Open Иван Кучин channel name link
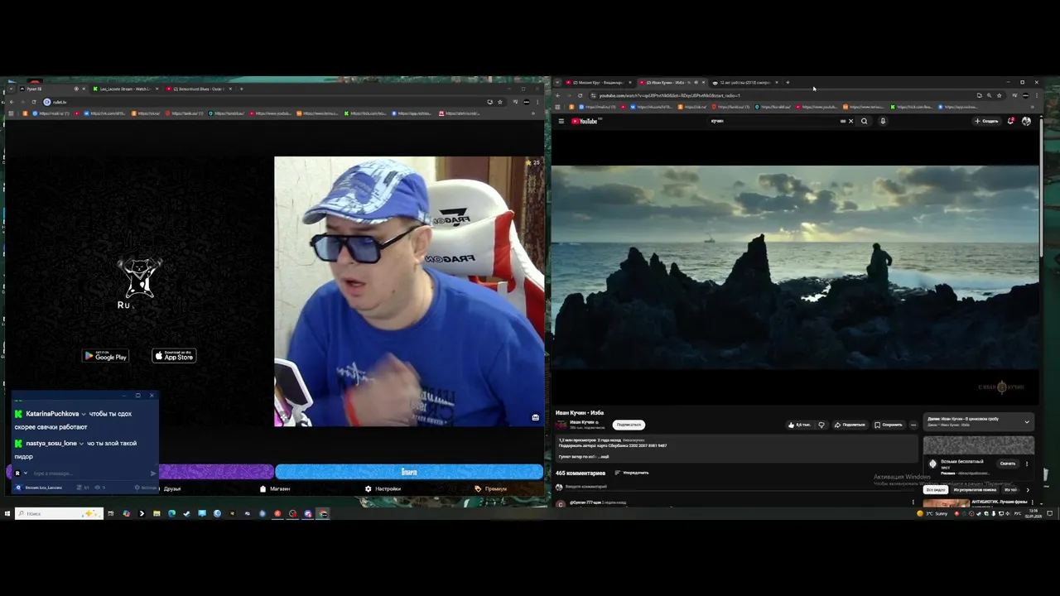This screenshot has width=1060, height=596. (x=582, y=422)
